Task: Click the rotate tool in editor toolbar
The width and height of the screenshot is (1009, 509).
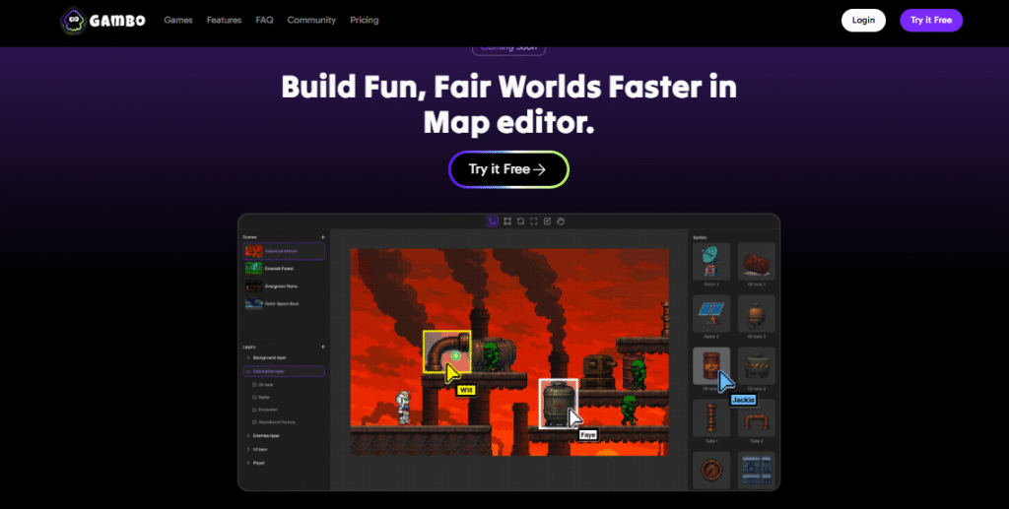Action: click(x=520, y=222)
